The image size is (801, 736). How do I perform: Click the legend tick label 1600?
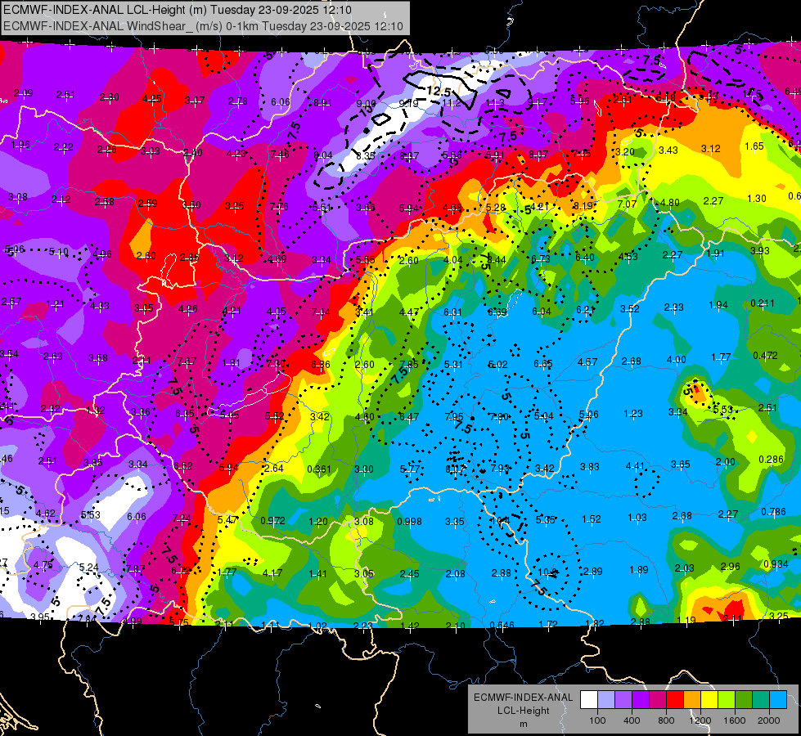(734, 720)
